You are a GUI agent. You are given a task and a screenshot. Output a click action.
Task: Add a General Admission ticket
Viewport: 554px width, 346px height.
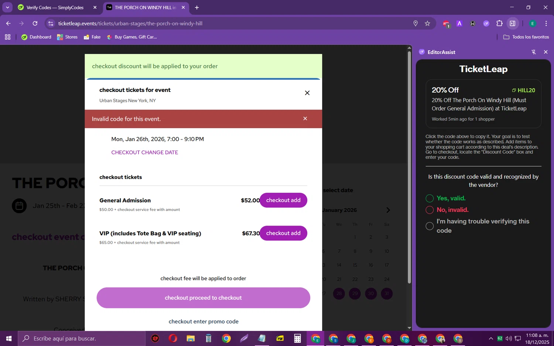point(283,200)
